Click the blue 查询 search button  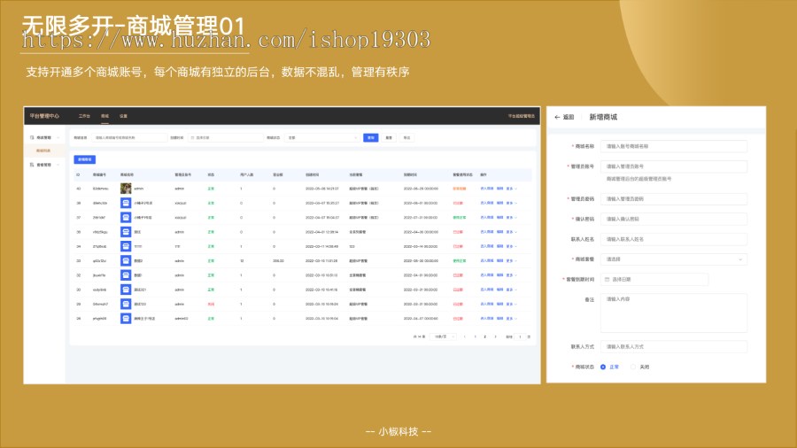click(370, 137)
